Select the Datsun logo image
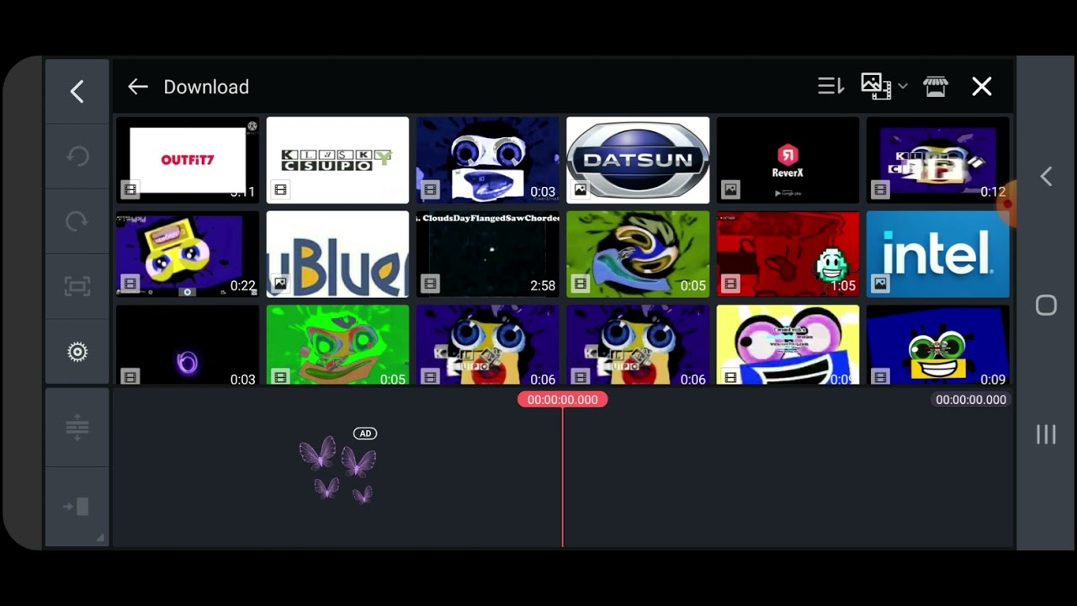Viewport: 1077px width, 606px height. pos(638,160)
